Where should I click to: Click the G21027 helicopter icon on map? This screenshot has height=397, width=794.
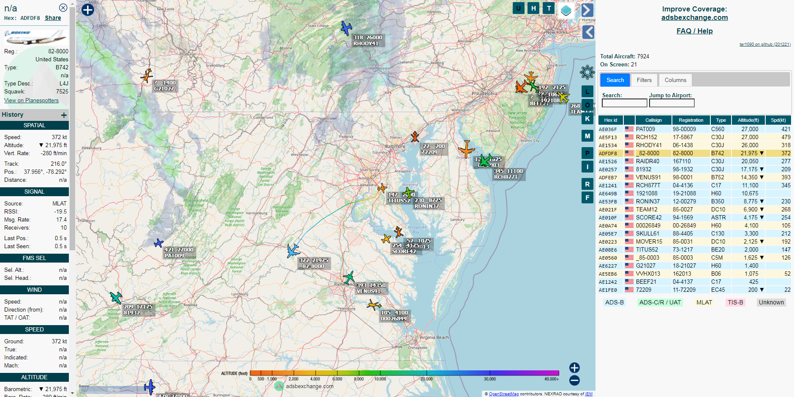[x=147, y=75]
